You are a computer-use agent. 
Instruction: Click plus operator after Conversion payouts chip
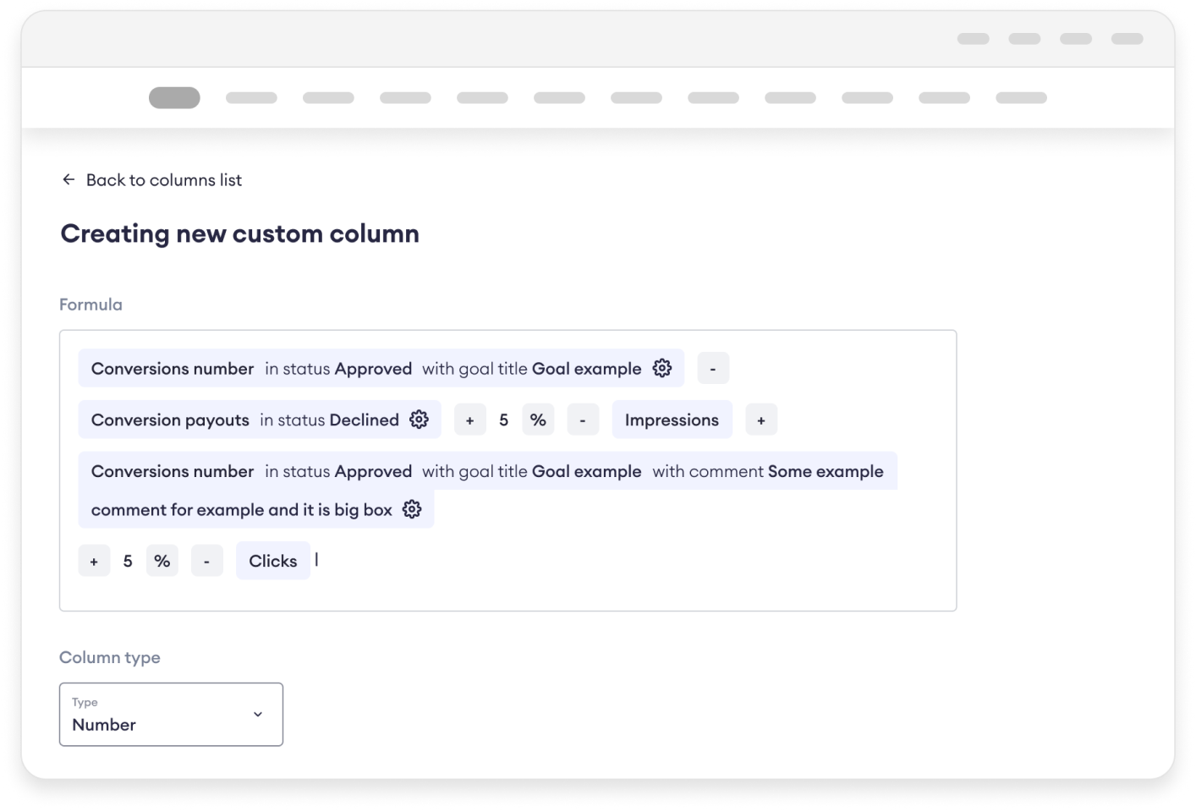[x=470, y=420]
